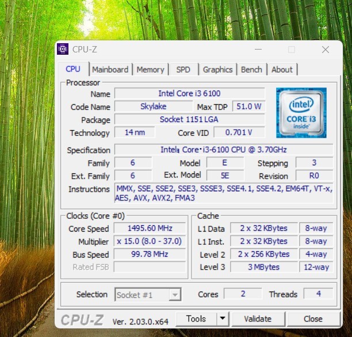352x337 pixels.
Task: Click the Instructions list field
Action: tap(224, 193)
